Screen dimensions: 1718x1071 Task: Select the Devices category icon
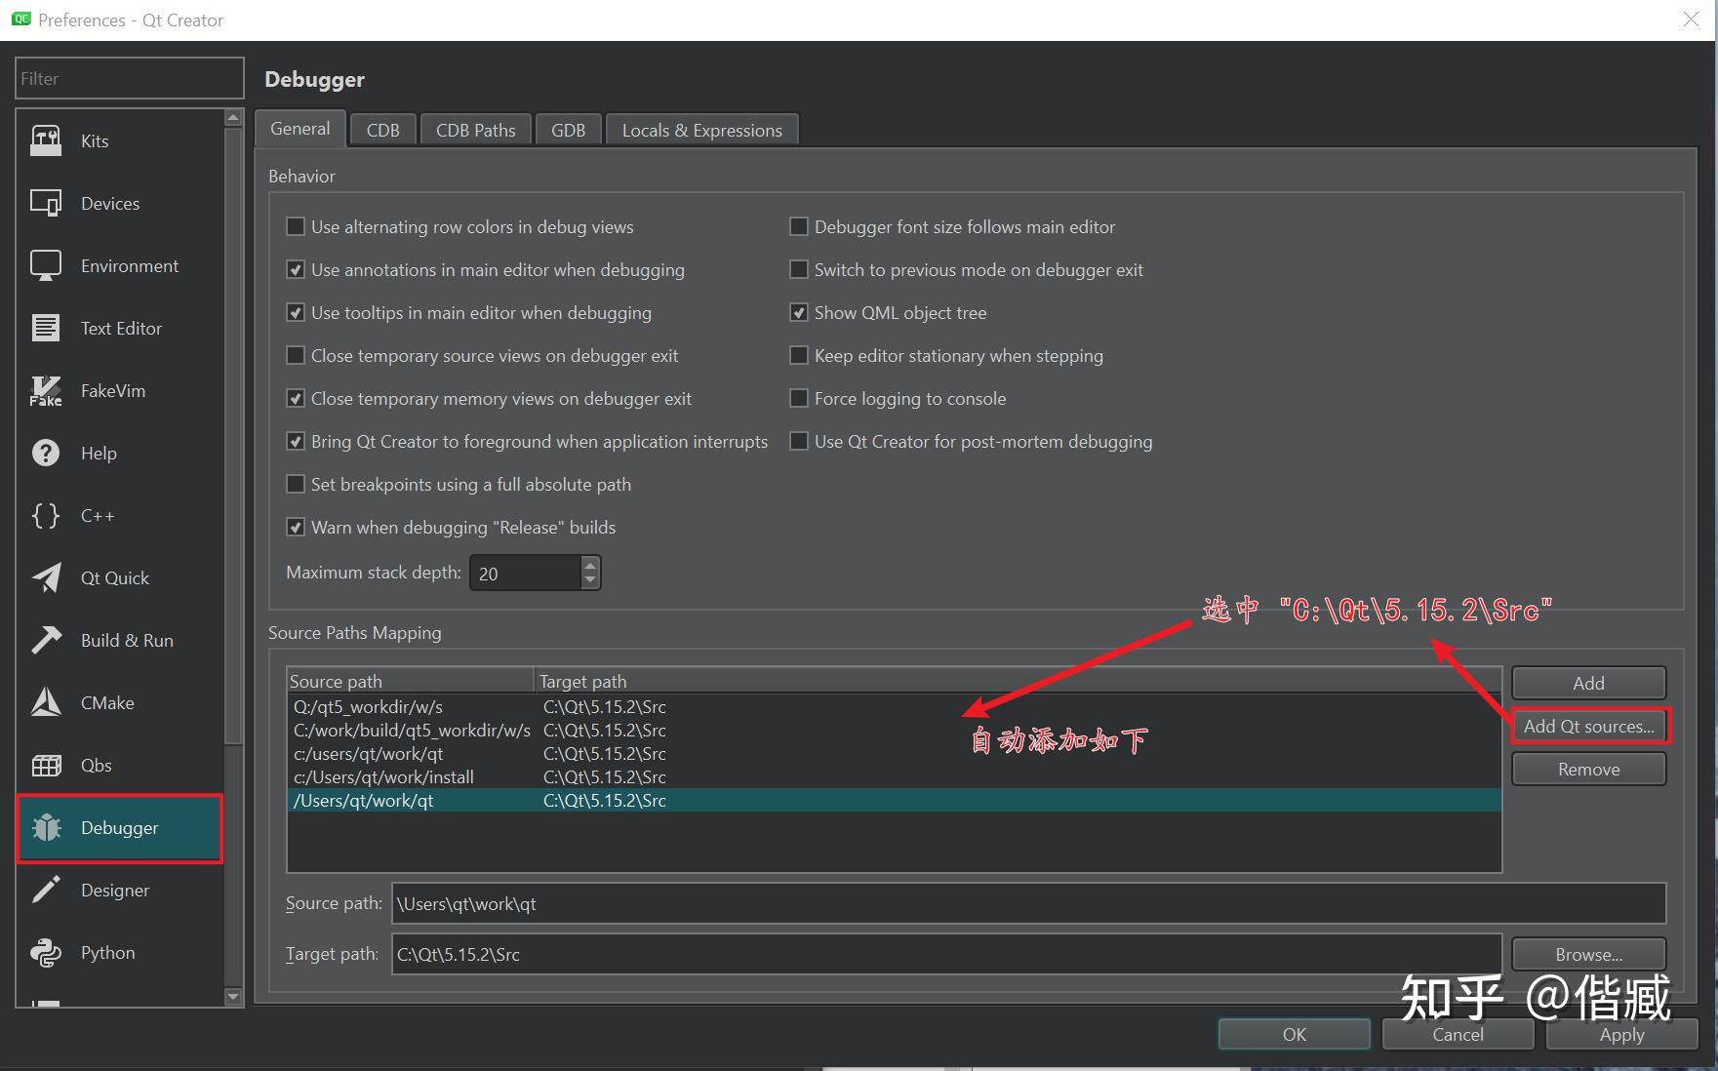tap(46, 204)
